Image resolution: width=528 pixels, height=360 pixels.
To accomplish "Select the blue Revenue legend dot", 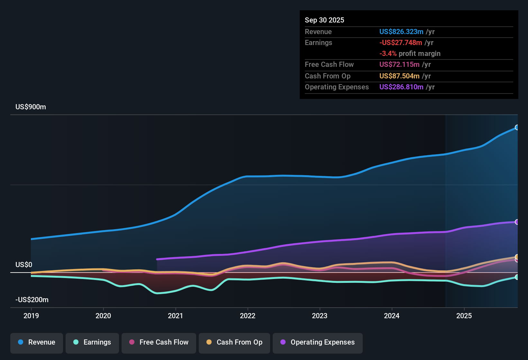I will (20, 342).
